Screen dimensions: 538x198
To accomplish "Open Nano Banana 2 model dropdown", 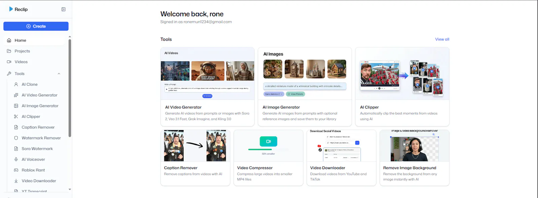I will click(274, 94).
